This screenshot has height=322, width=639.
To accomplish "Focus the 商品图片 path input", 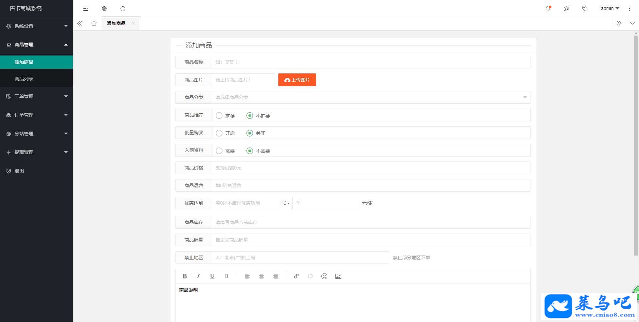I will [243, 80].
